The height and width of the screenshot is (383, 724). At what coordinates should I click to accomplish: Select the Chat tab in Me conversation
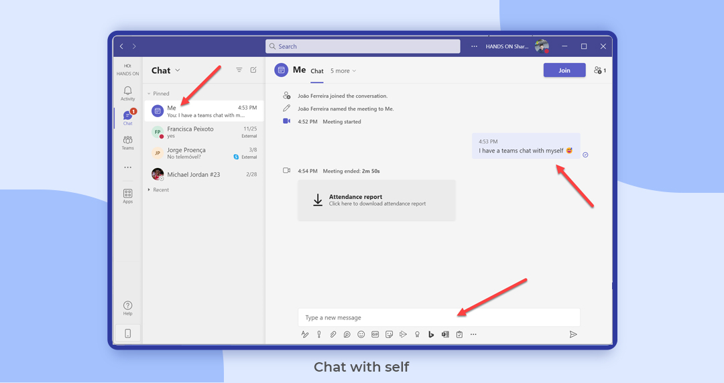click(x=316, y=71)
